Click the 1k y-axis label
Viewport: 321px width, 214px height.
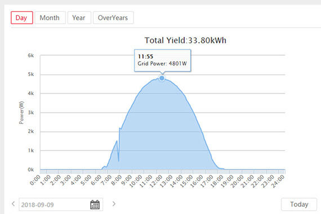pos(31,150)
